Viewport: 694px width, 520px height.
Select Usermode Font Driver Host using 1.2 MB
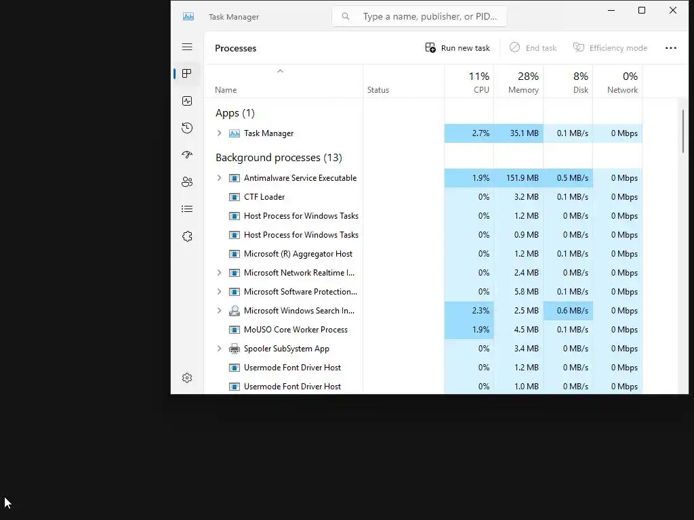coord(424,368)
